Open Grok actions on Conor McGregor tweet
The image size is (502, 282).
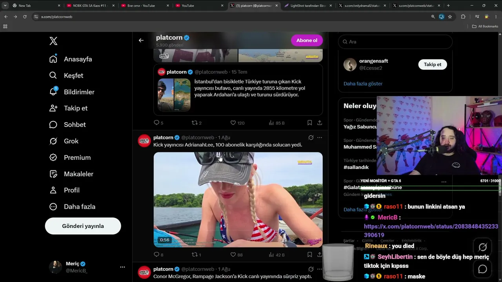click(x=311, y=269)
